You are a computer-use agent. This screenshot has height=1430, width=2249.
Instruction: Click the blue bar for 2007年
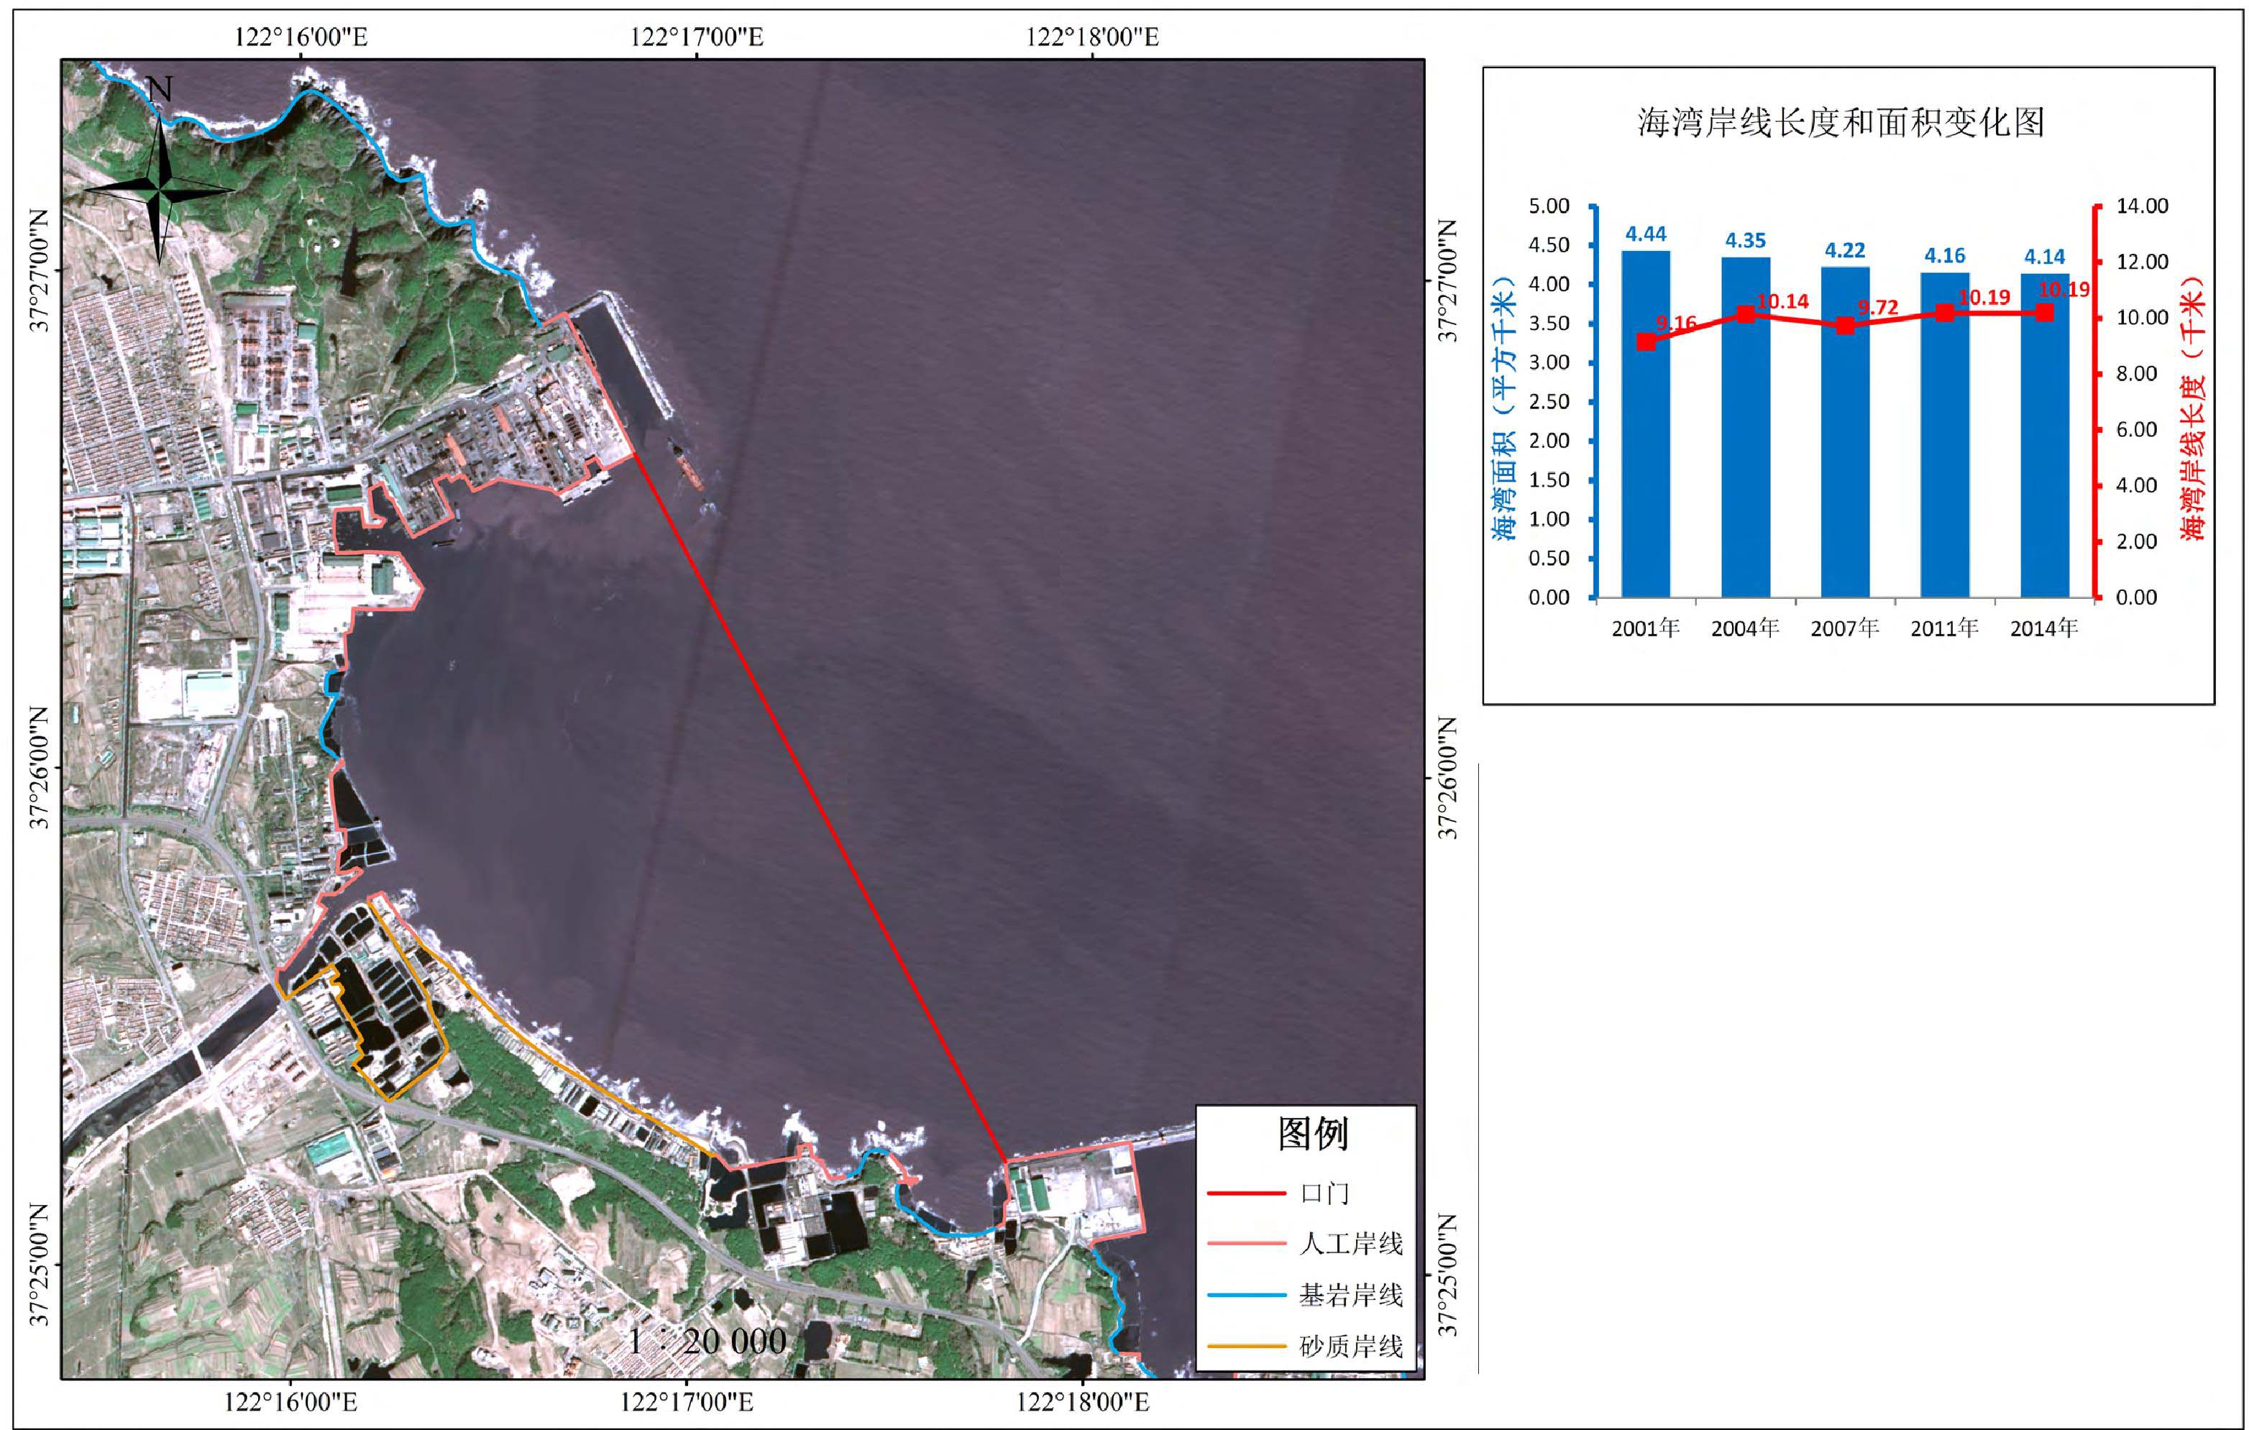click(x=1846, y=433)
